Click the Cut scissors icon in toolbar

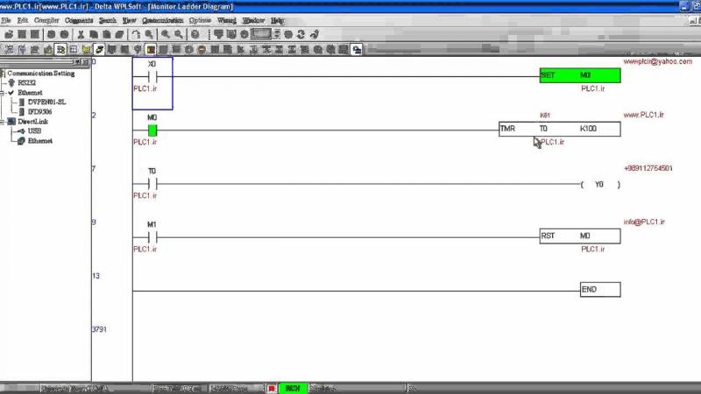click(x=81, y=34)
